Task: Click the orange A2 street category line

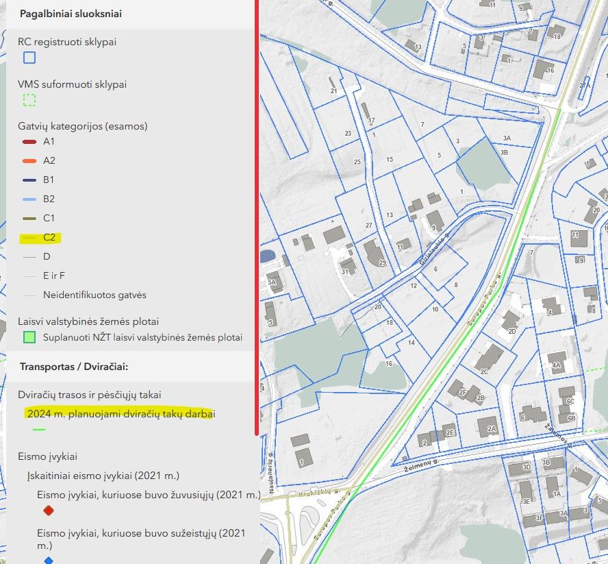Action: tap(29, 161)
